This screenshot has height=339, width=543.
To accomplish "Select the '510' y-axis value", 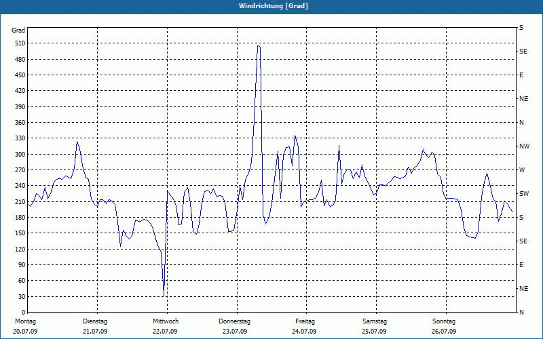I will [x=21, y=43].
